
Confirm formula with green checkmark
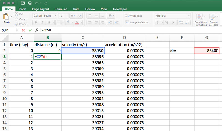pyautogui.click(x=30, y=30)
